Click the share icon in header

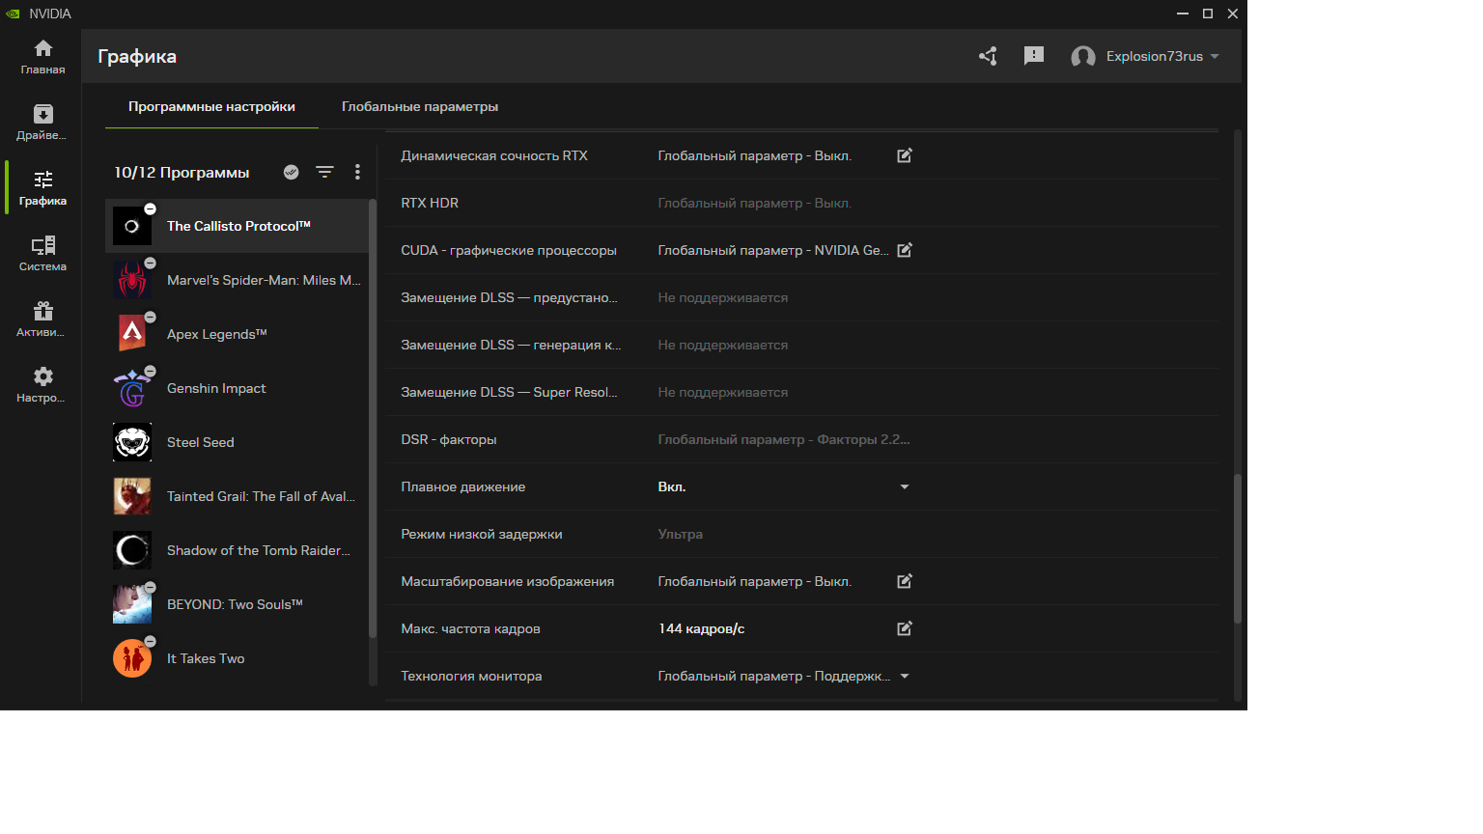coord(988,56)
